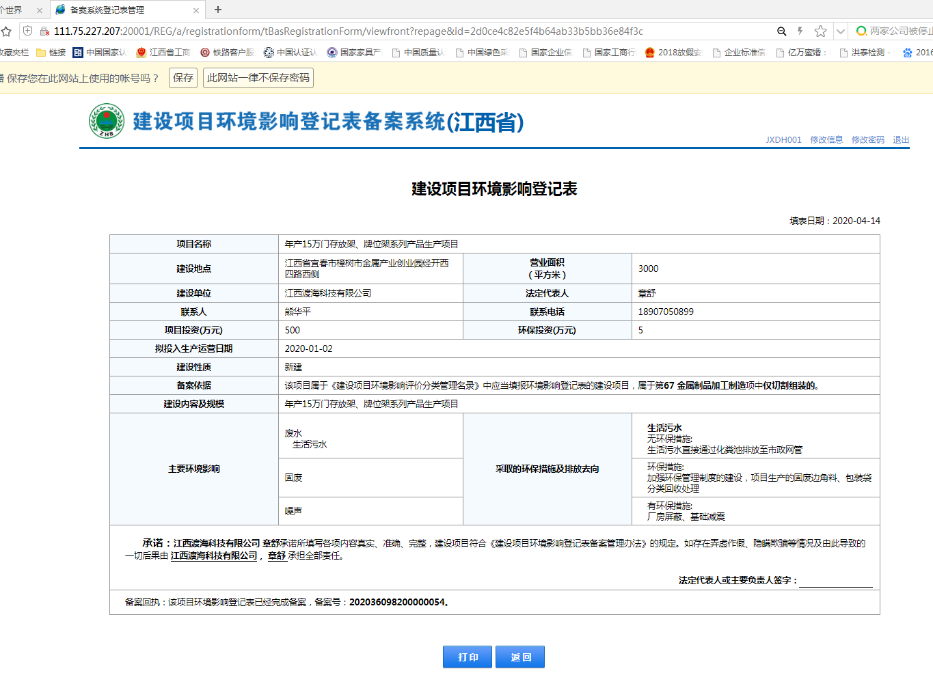Viewport: 933px width, 673px height.
Task: Open the 中国绿色采 bookmark
Action: tap(482, 52)
